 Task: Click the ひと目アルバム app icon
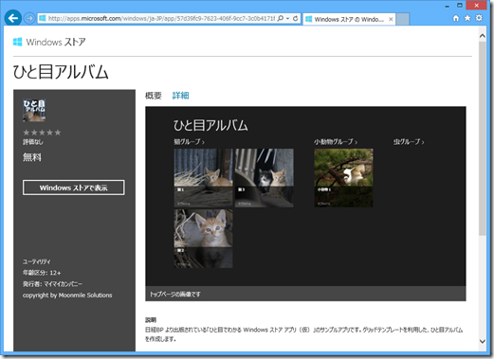pyautogui.click(x=34, y=110)
